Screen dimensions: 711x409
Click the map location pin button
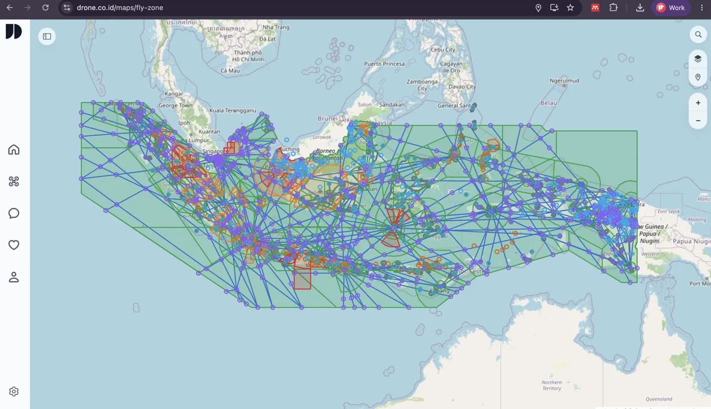(698, 77)
